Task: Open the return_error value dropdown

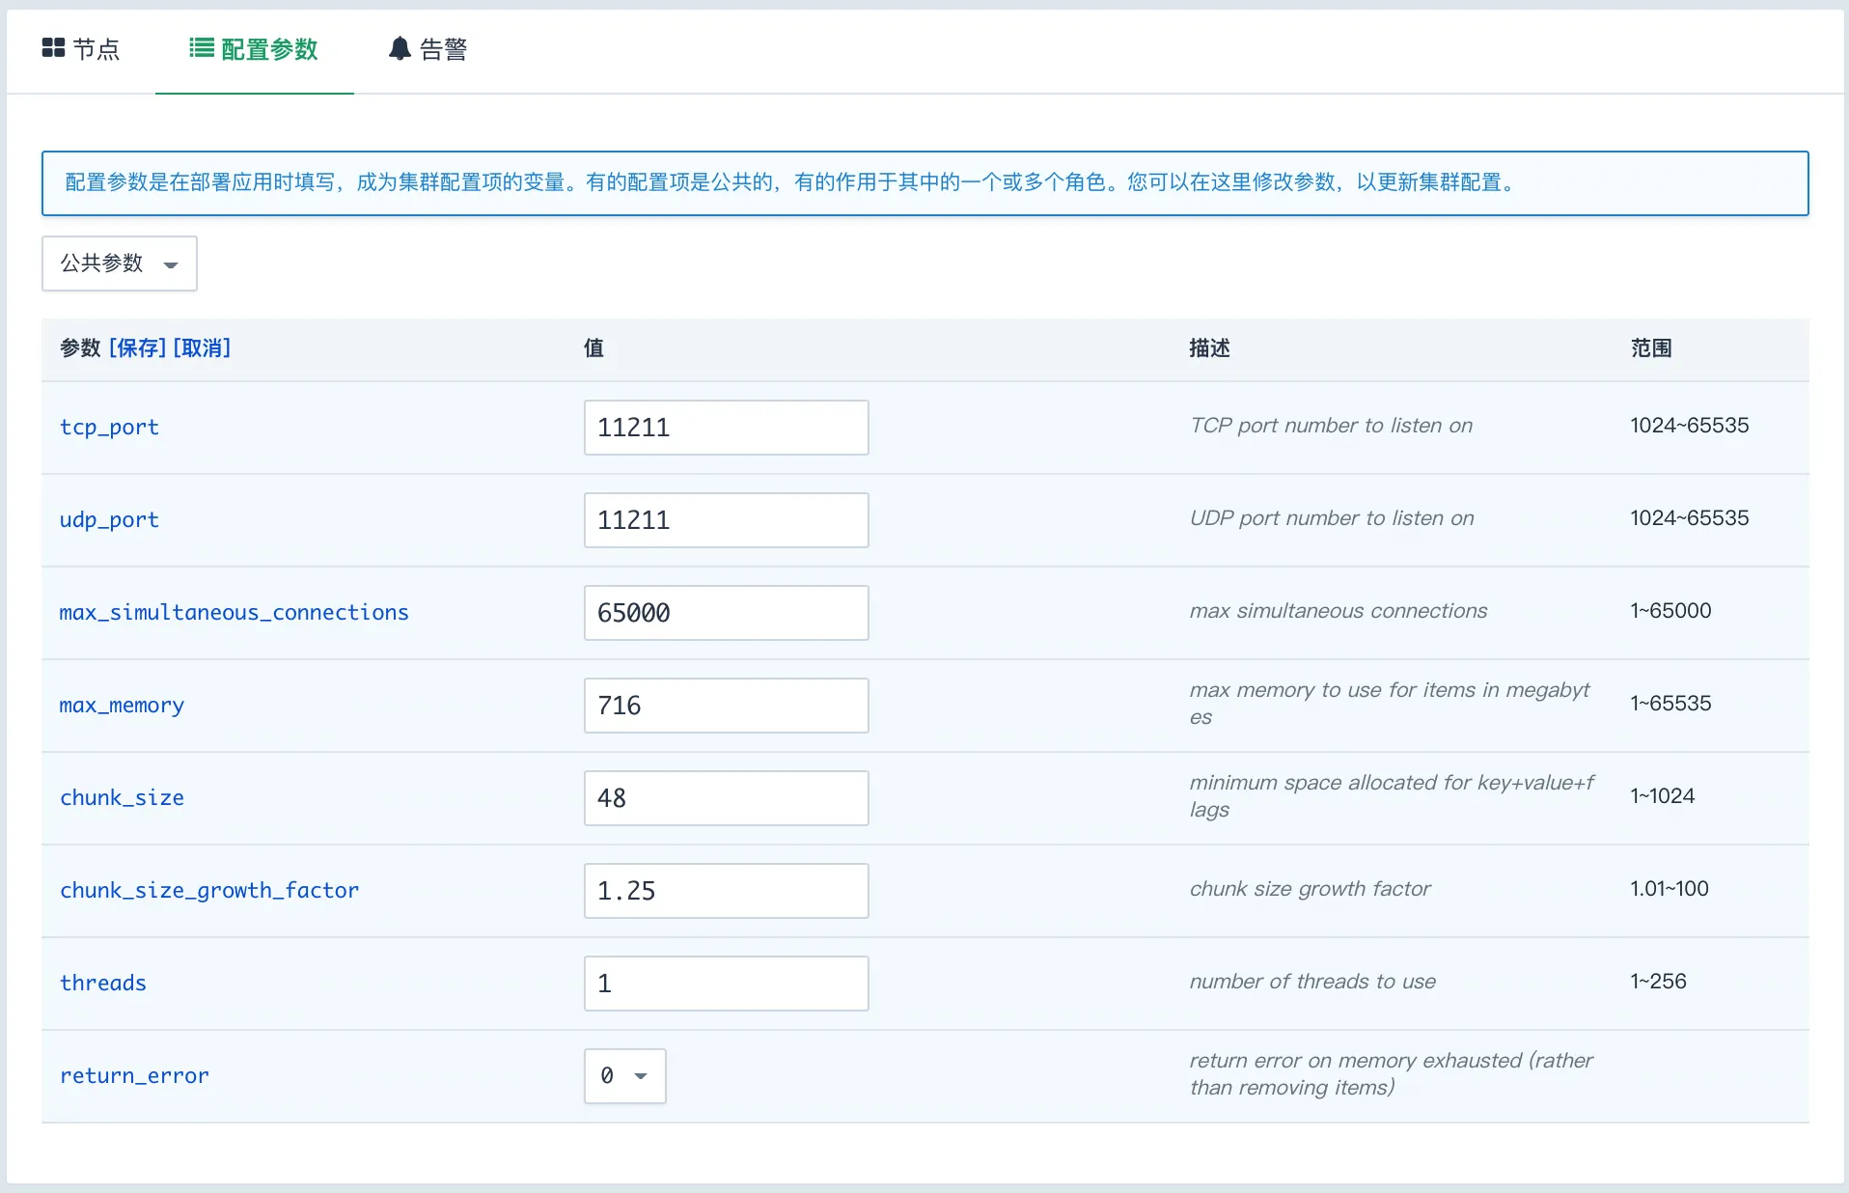Action: tap(624, 1076)
